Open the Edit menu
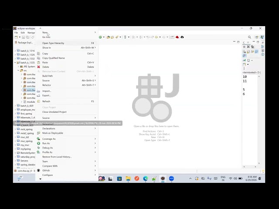This screenshot has height=209, width=279. point(23,33)
